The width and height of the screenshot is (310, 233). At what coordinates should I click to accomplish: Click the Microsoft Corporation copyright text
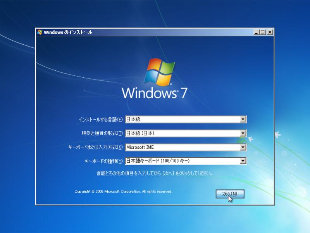(123, 192)
